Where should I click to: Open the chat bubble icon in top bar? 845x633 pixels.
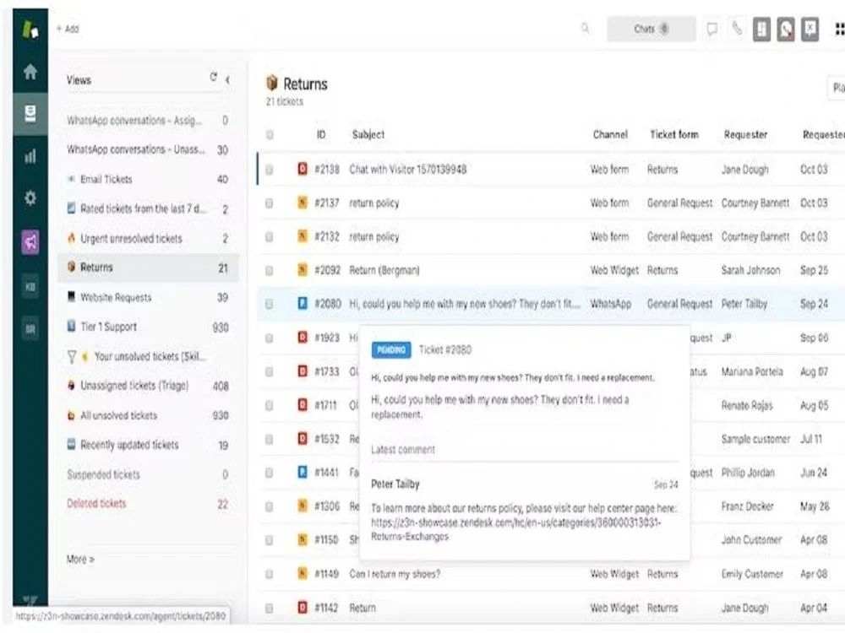(711, 29)
